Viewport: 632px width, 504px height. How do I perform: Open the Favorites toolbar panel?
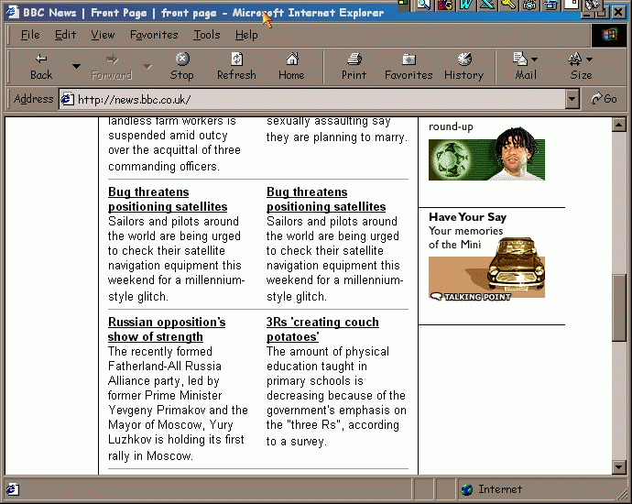[409, 67]
